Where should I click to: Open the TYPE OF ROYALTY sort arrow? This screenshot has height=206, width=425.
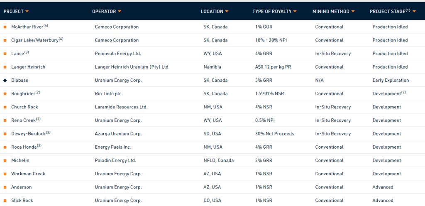point(295,11)
